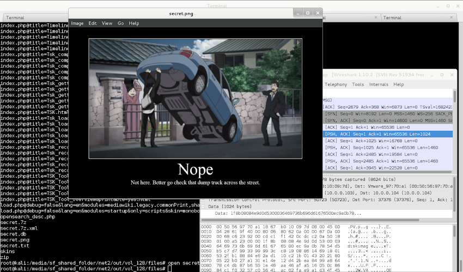Image resolution: width=463 pixels, height=272 pixels.
Task: Select the SYN, ACK Win=14600 packet
Action: [x=387, y=120]
